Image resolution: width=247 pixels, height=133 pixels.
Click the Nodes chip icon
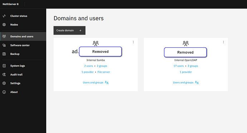[x=4, y=25]
